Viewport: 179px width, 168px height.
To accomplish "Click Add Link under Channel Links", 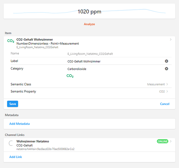I will click(15, 157).
